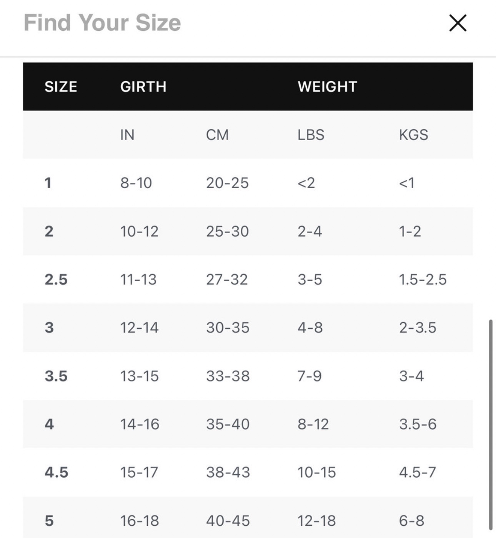496x538 pixels.
Task: Click the 6-8 kgs weight cell
Action: [x=411, y=521]
